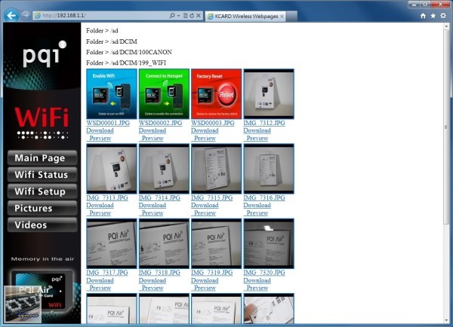The width and height of the screenshot is (453, 327).
Task: Click the WSD00003.JPG file link
Action: pyautogui.click(x=213, y=123)
